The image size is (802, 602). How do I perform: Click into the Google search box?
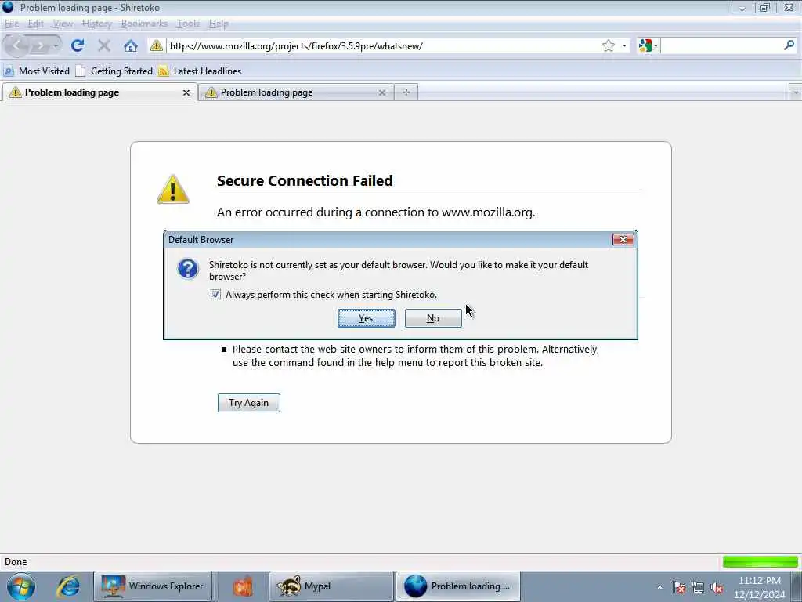pyautogui.click(x=721, y=46)
